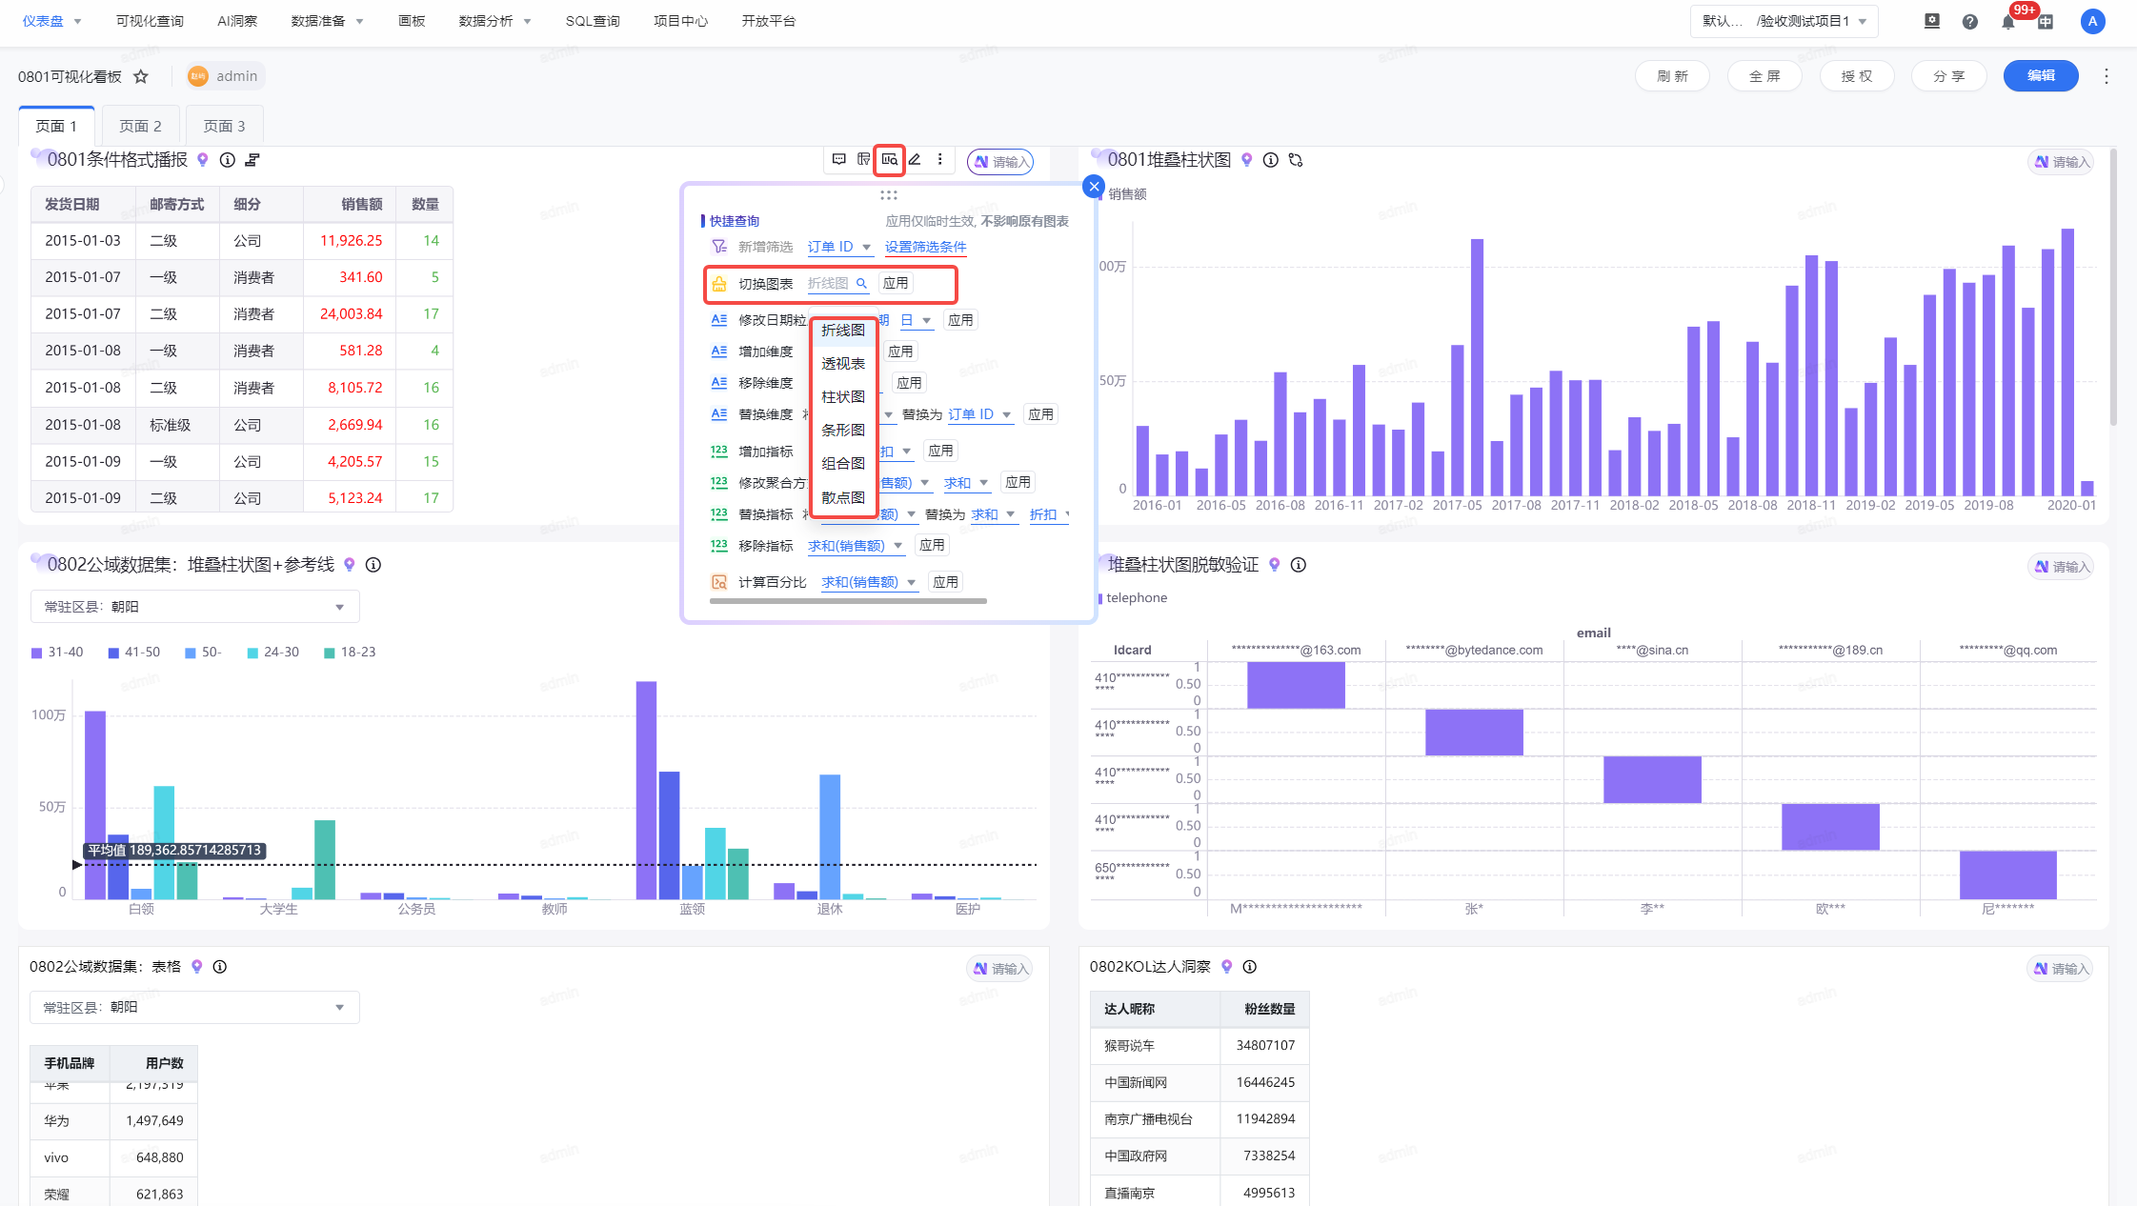This screenshot has width=2137, height=1206.
Task: Expand 求和(销售额) dropdown in 计算百分比 row
Action: point(869,582)
